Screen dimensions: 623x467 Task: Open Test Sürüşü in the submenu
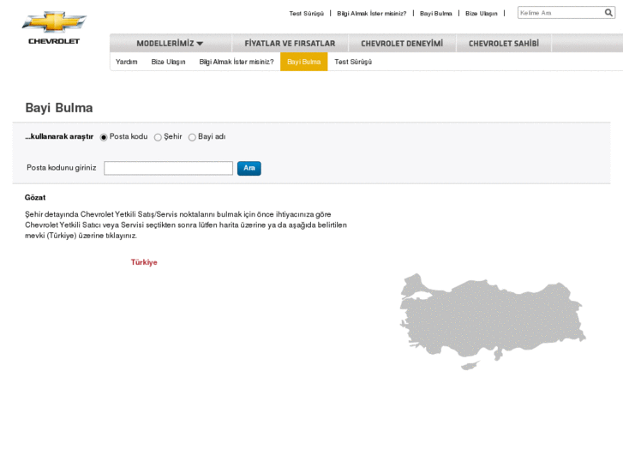click(353, 62)
